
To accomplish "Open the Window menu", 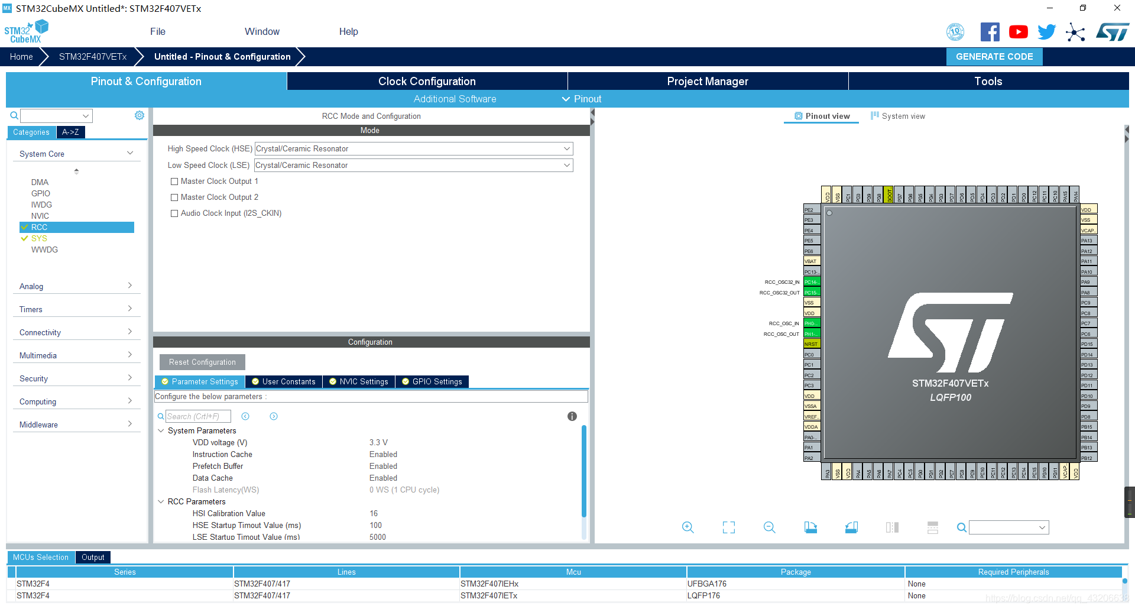I will (262, 31).
